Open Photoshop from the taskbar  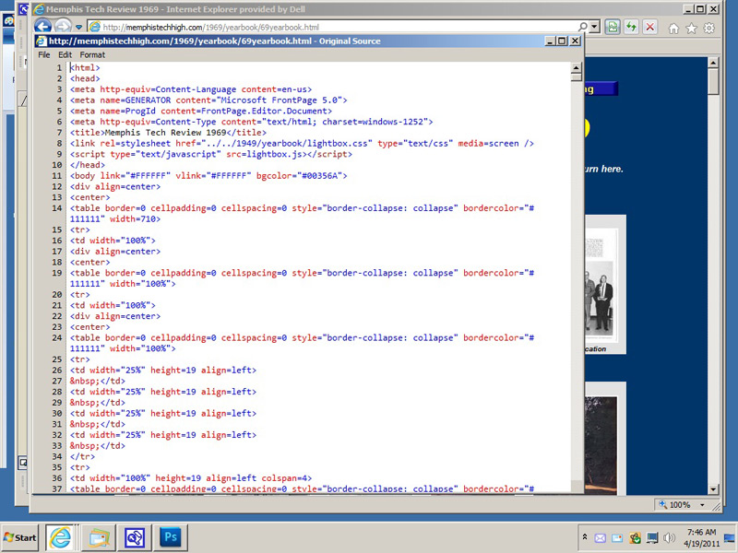pos(171,537)
